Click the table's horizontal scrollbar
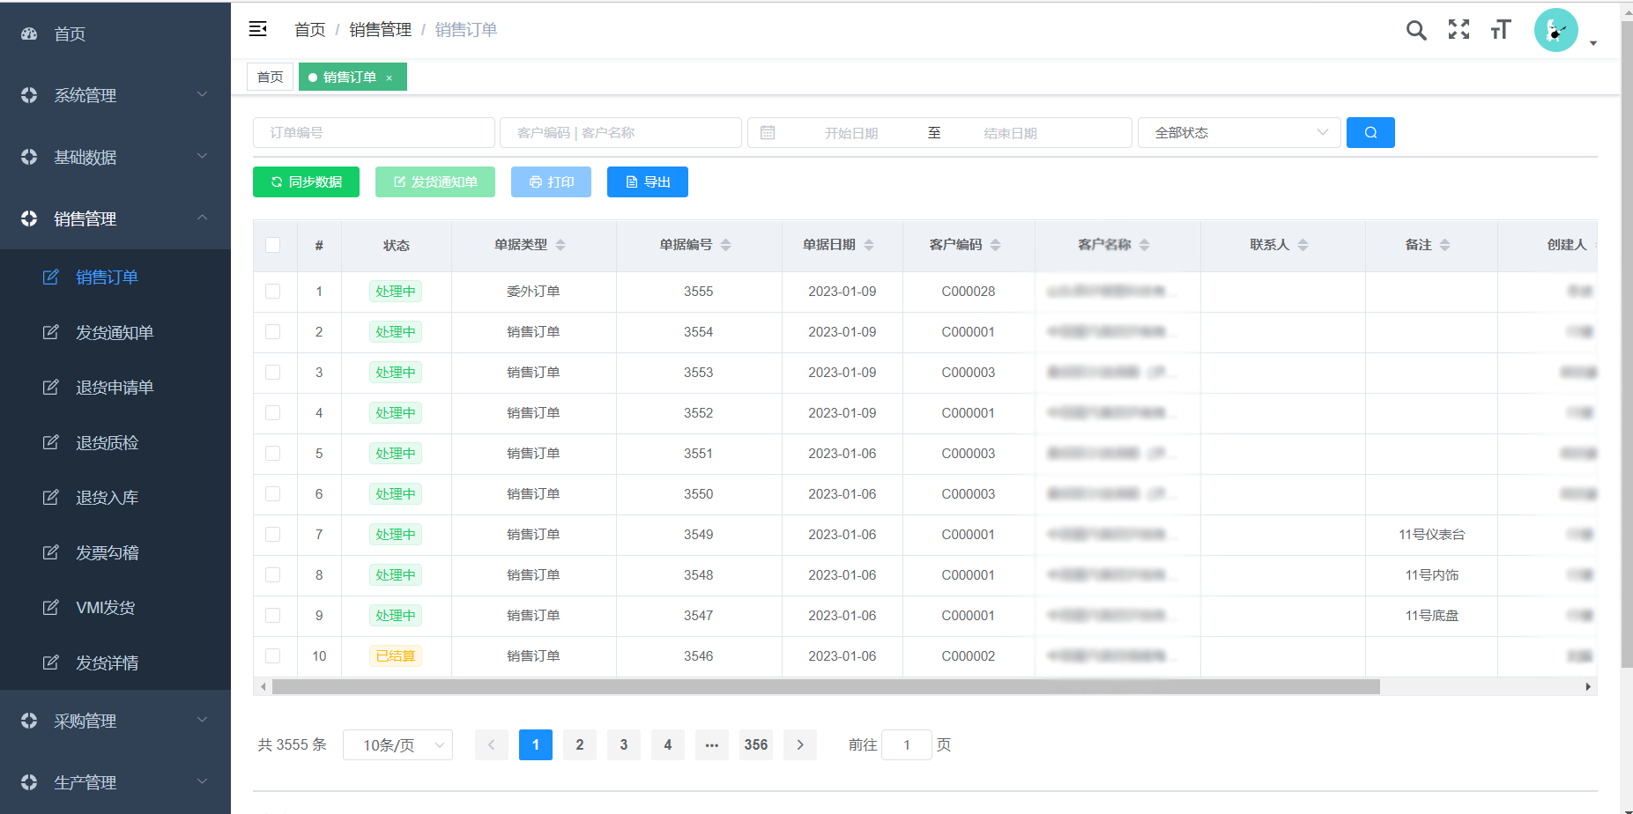Image resolution: width=1633 pixels, height=814 pixels. [x=825, y=686]
